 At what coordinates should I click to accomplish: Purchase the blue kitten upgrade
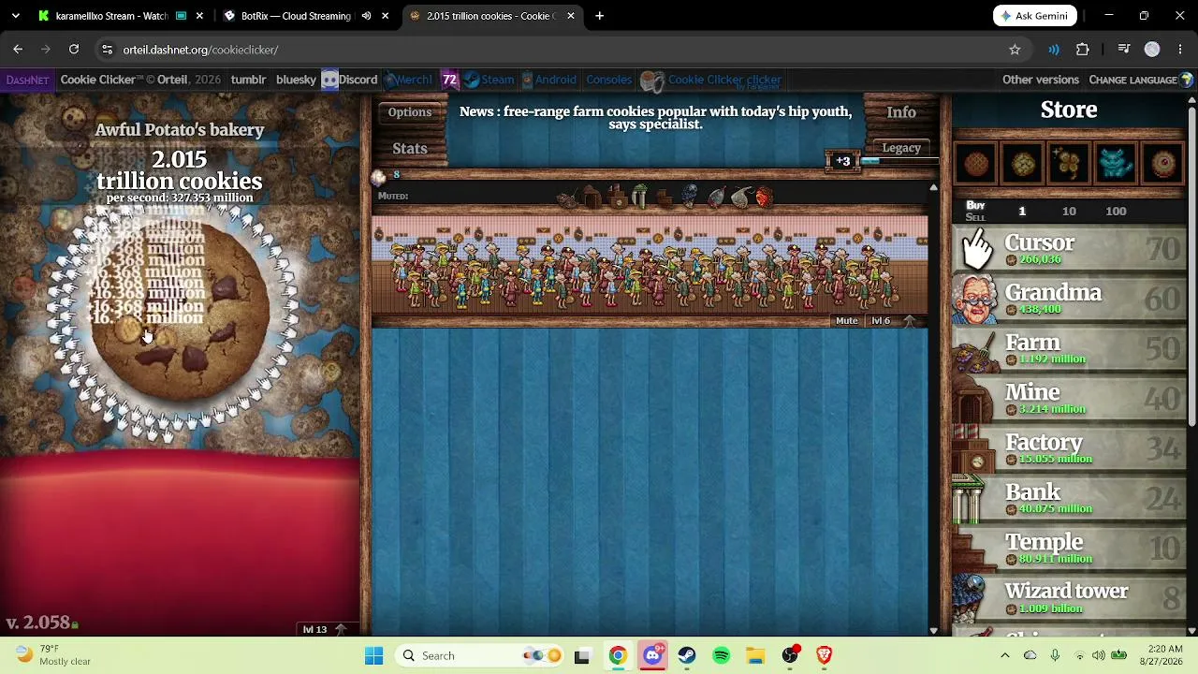1117,164
